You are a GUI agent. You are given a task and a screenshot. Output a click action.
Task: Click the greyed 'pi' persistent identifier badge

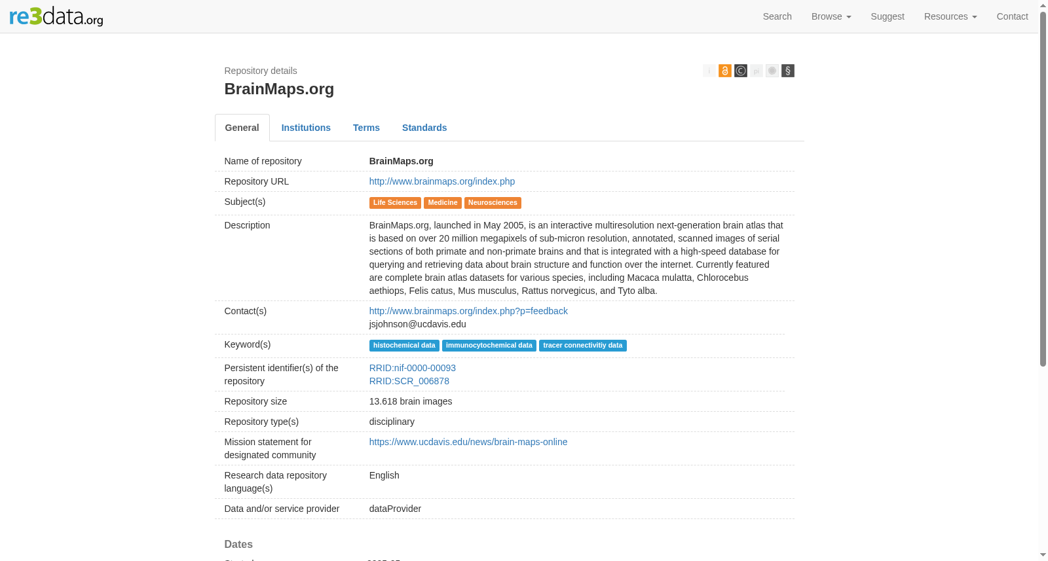point(757,71)
